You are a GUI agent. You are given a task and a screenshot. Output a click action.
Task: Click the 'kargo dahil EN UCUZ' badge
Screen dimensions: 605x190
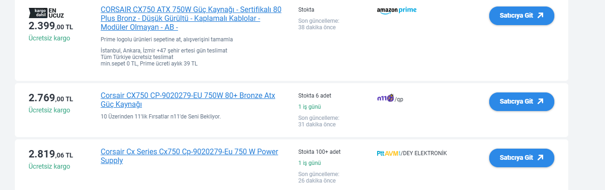click(x=46, y=13)
